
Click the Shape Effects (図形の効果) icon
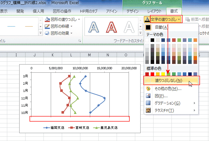click(x=47, y=33)
